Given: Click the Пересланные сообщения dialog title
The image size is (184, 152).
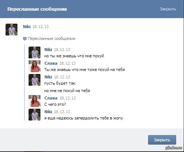Looking at the screenshot, I should coord(37,9).
